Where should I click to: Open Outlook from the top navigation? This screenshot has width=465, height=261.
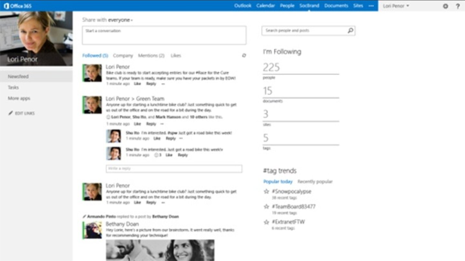click(x=243, y=5)
